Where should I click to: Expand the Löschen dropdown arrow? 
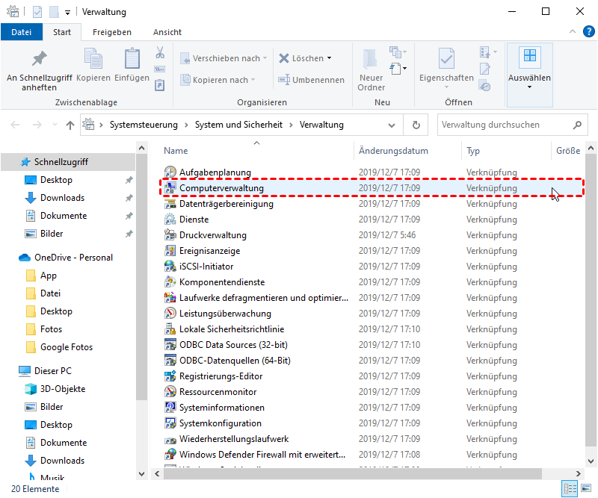coord(329,58)
